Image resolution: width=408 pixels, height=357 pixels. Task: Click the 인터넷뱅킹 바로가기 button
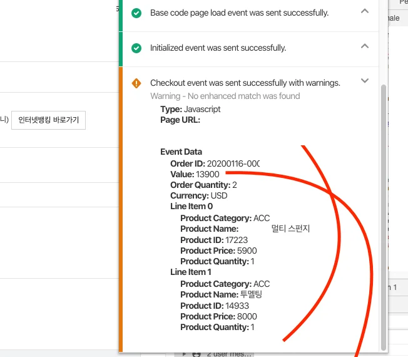pyautogui.click(x=48, y=120)
